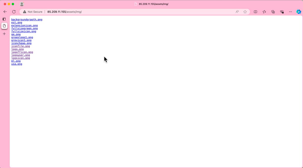Open usa.png file link

17,64
